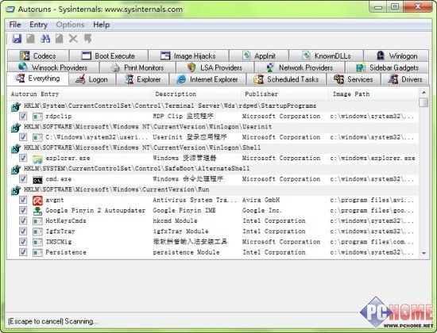
Task: Sort by Autorun Entry column header
Action: tap(79, 94)
